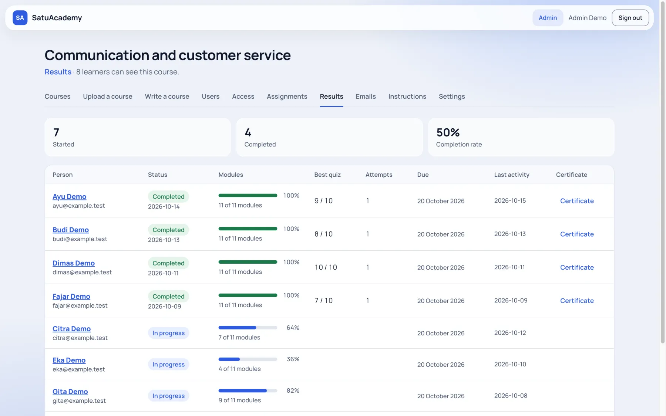Switch to the Emails tab

[366, 97]
